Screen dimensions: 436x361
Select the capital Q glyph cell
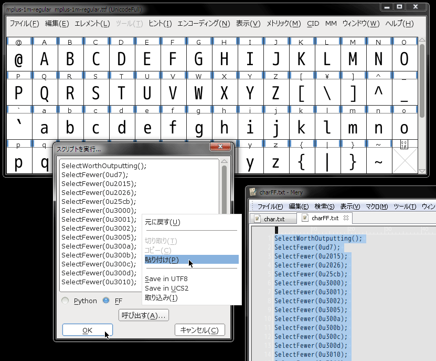(x=45, y=92)
